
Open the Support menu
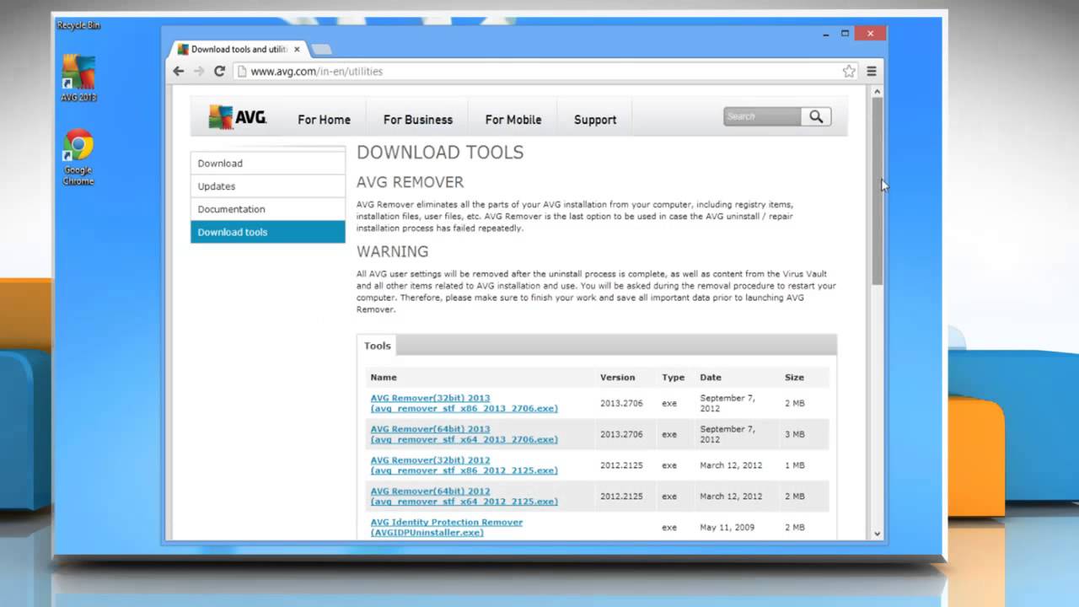tap(595, 120)
